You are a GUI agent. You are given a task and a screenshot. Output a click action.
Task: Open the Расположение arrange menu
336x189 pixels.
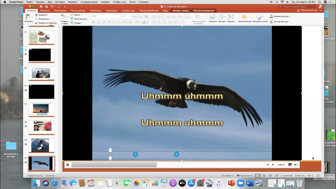pos(245,18)
